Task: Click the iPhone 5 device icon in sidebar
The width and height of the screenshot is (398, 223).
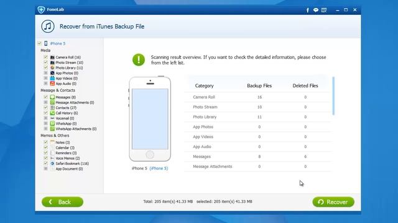Action: tap(45, 43)
